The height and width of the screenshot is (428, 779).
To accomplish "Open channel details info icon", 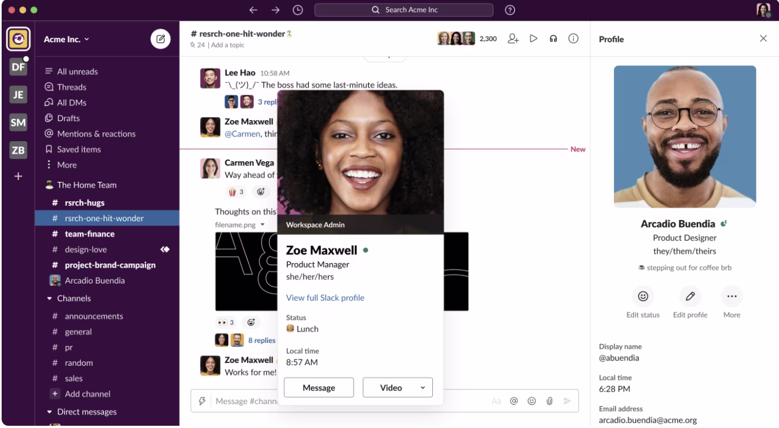I will click(573, 38).
